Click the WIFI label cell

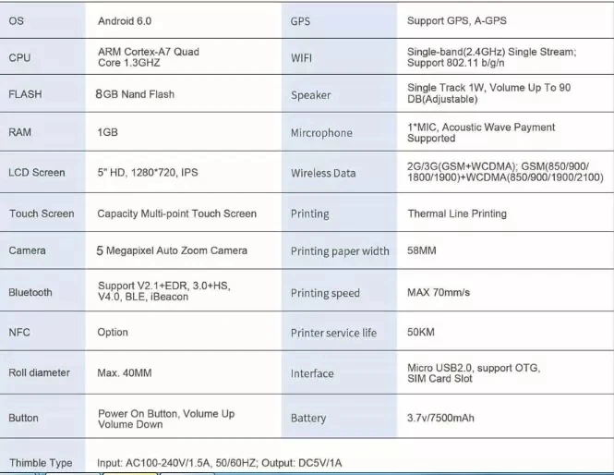pyautogui.click(x=302, y=58)
